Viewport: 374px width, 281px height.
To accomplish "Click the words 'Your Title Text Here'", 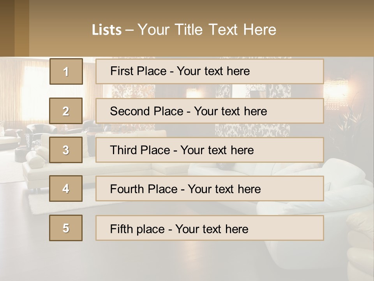I will tap(207, 30).
